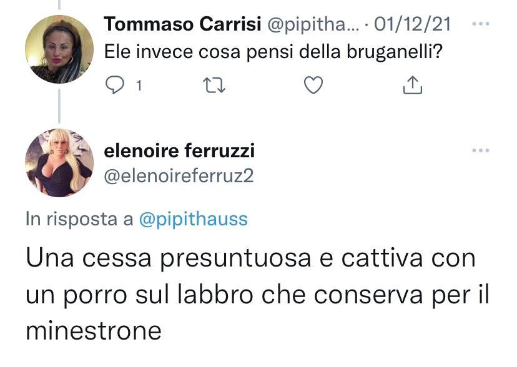
Task: Click the 'In risposta a' label
Action: click(79, 220)
